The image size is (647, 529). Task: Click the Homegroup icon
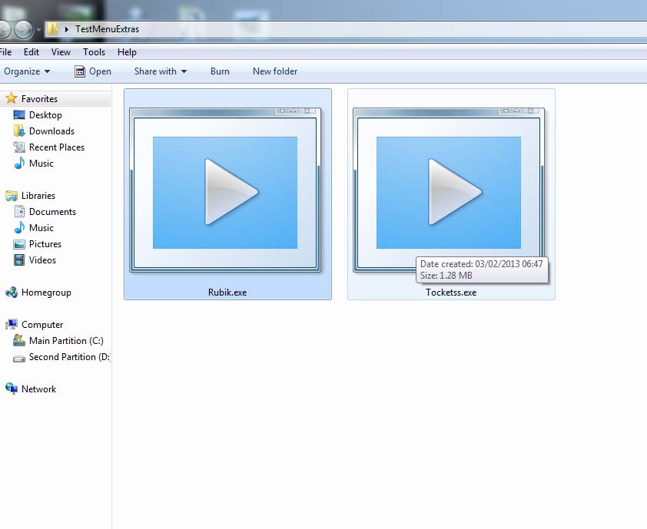[x=11, y=293]
